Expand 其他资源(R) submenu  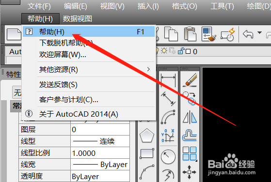click(x=89, y=70)
